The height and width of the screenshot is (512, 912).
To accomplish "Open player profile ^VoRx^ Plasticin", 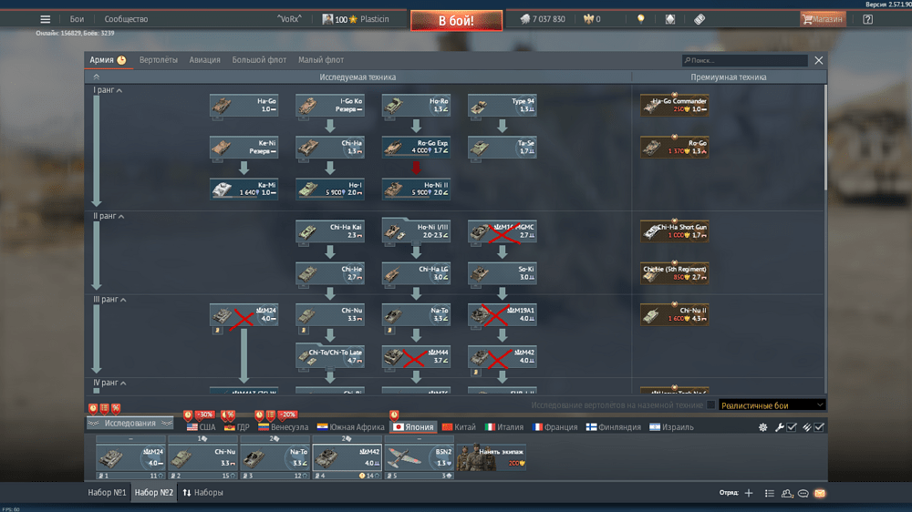I will [333, 19].
